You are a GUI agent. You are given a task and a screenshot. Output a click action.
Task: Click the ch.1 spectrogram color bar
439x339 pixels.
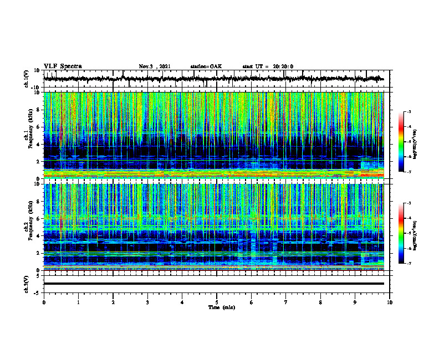[x=401, y=142]
